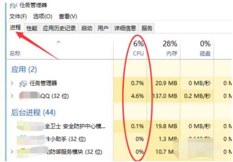Click the 137.0 MB memory value
Image resolution: width=233 pixels, height=162 pixels.
tap(165, 96)
